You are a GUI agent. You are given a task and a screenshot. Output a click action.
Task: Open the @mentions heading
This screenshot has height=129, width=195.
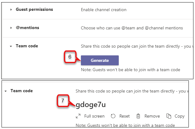tap(28, 28)
